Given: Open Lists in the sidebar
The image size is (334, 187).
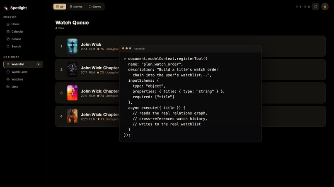Looking at the screenshot, I should (x=24, y=87).
